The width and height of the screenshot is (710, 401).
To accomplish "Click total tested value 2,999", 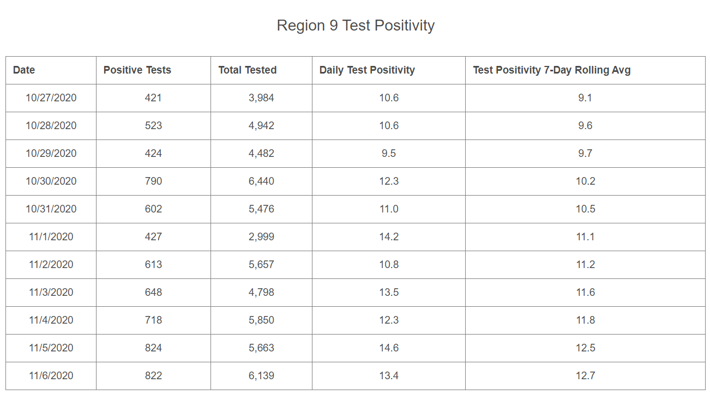I will point(261,237).
